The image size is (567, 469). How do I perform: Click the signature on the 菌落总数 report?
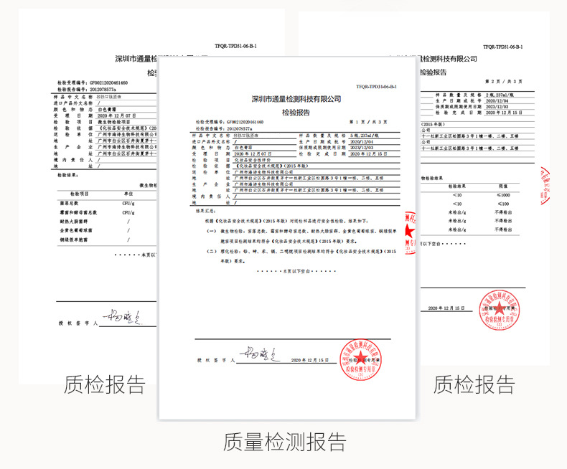(x=122, y=317)
